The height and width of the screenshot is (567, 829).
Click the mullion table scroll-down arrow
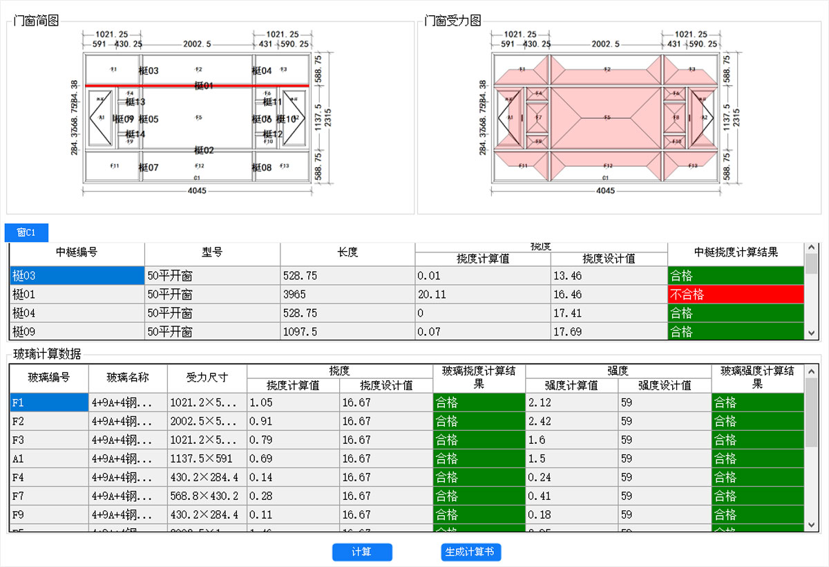tap(812, 333)
